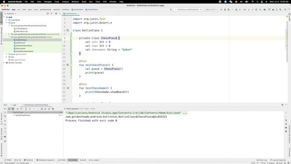Open Event Log from status bar
The width and height of the screenshot is (291, 164).
(x=262, y=160)
